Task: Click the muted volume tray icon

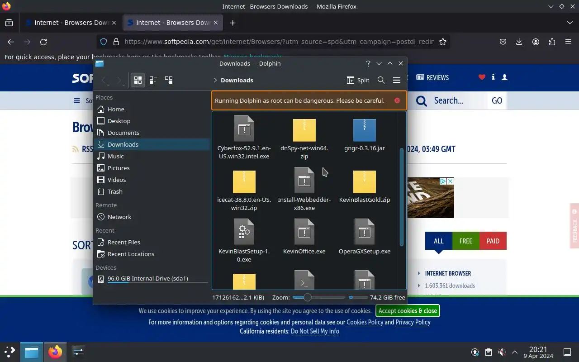Action: point(502,352)
